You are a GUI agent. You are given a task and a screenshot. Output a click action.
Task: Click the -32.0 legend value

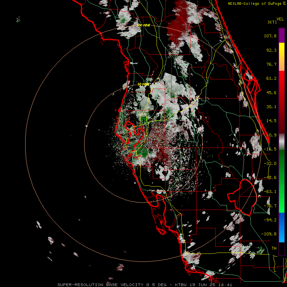tap(270, 164)
